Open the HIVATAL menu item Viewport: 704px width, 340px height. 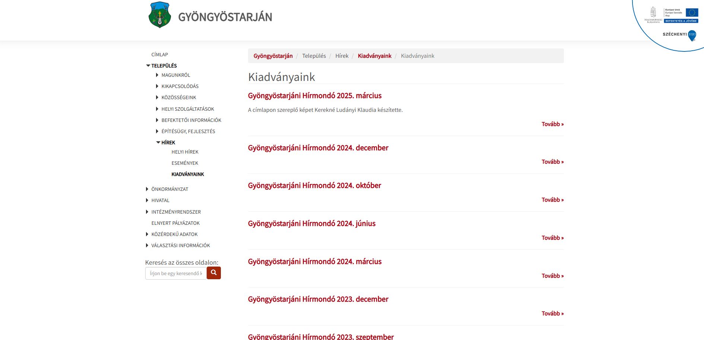coord(160,200)
